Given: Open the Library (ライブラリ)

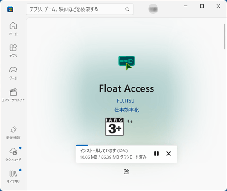Looking at the screenshot, I should point(13,176).
